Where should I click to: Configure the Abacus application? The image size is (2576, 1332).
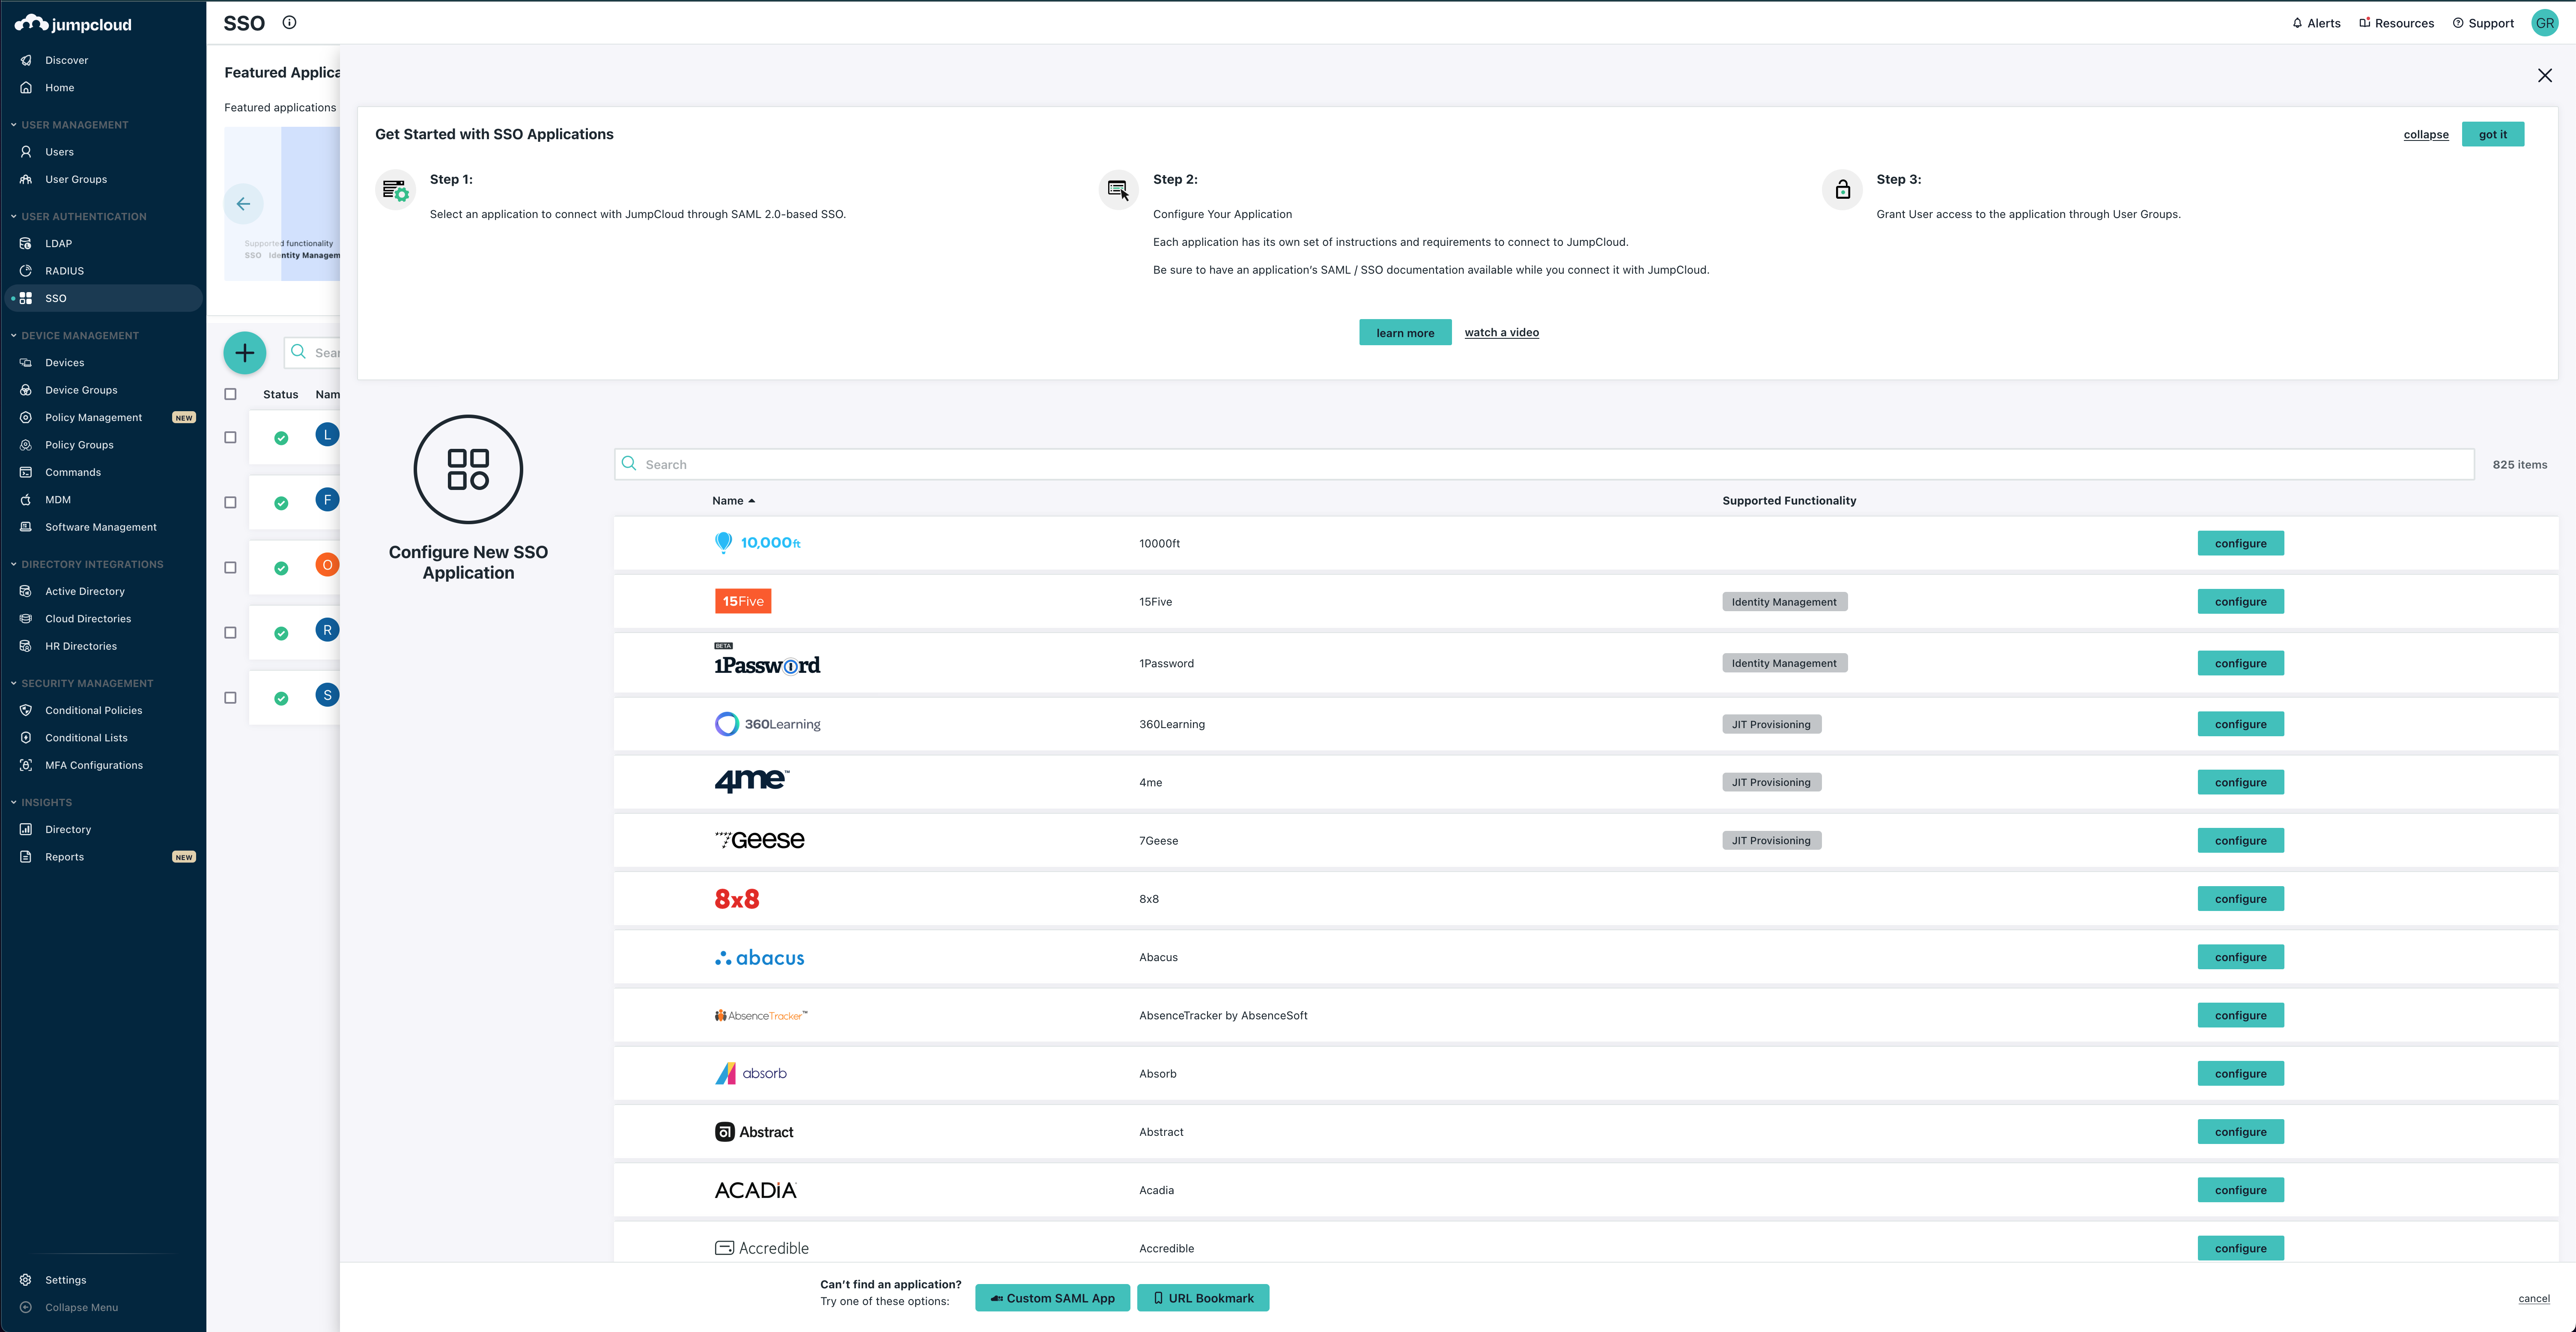[2240, 957]
